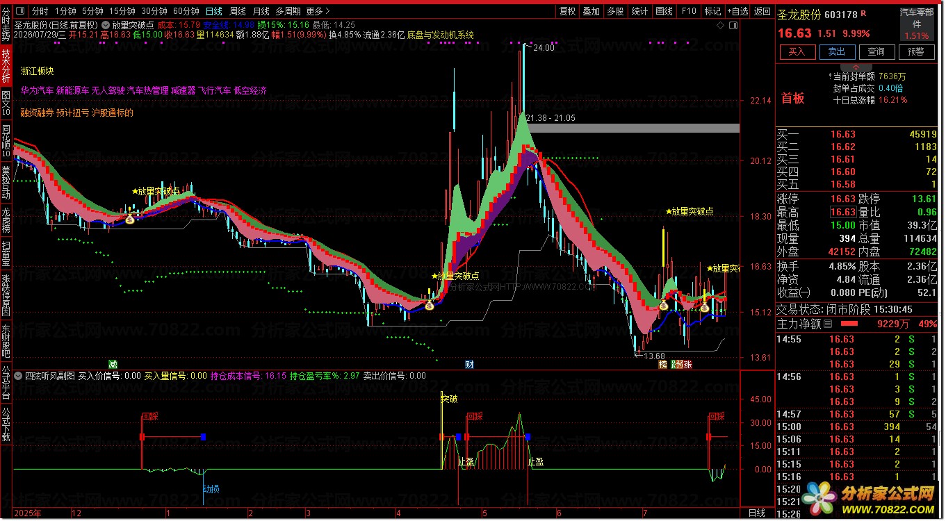Click the money bag marker near January

130,220
